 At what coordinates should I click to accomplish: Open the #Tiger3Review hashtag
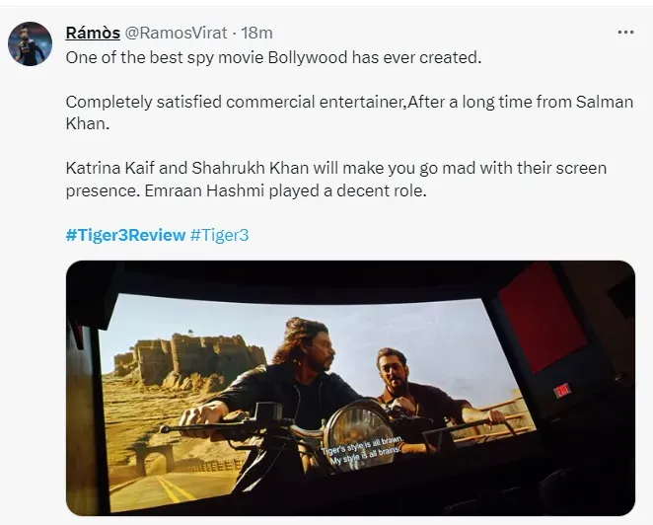(x=125, y=235)
